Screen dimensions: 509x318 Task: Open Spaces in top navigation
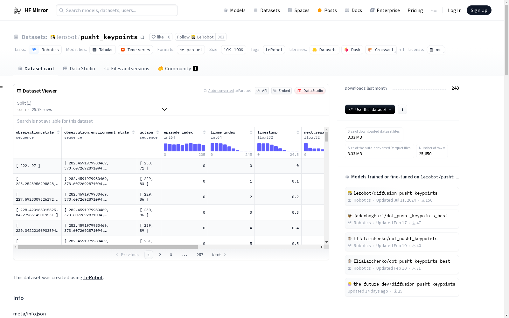point(299,10)
